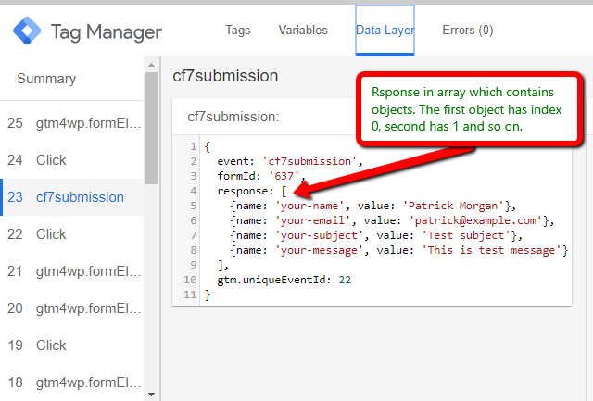Image resolution: width=593 pixels, height=401 pixels.
Task: Click the 'patrick@example.com' value
Action: 476,220
